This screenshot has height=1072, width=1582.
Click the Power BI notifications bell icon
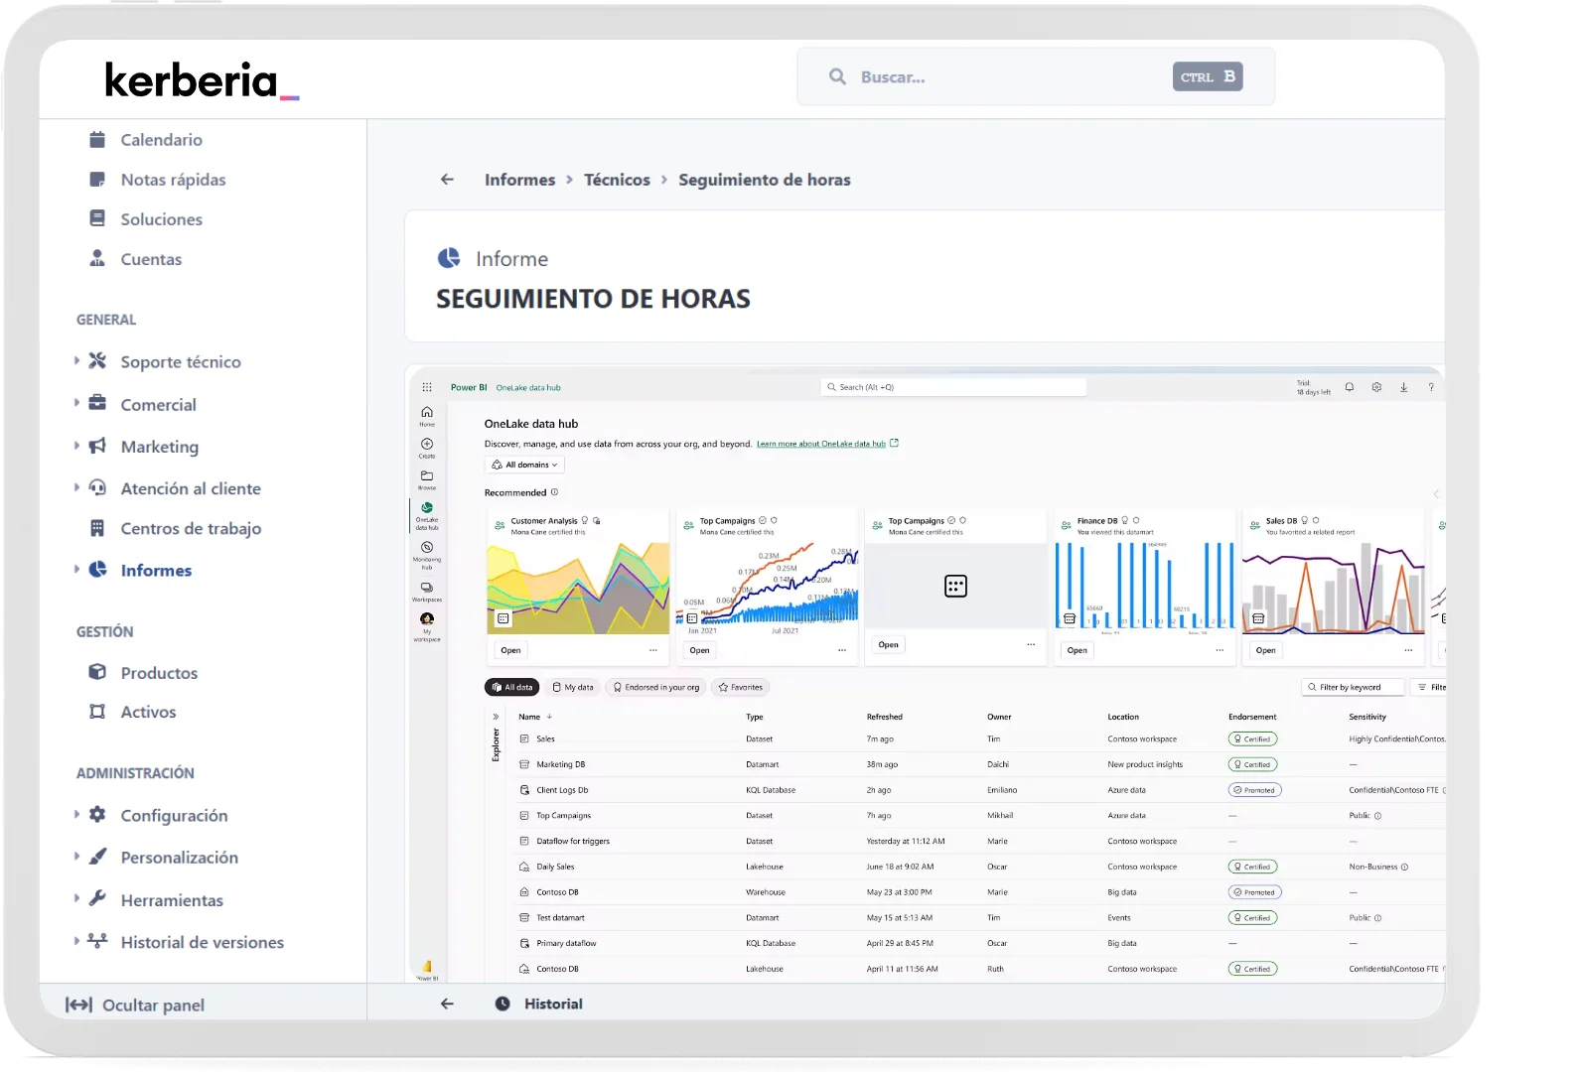click(x=1350, y=387)
